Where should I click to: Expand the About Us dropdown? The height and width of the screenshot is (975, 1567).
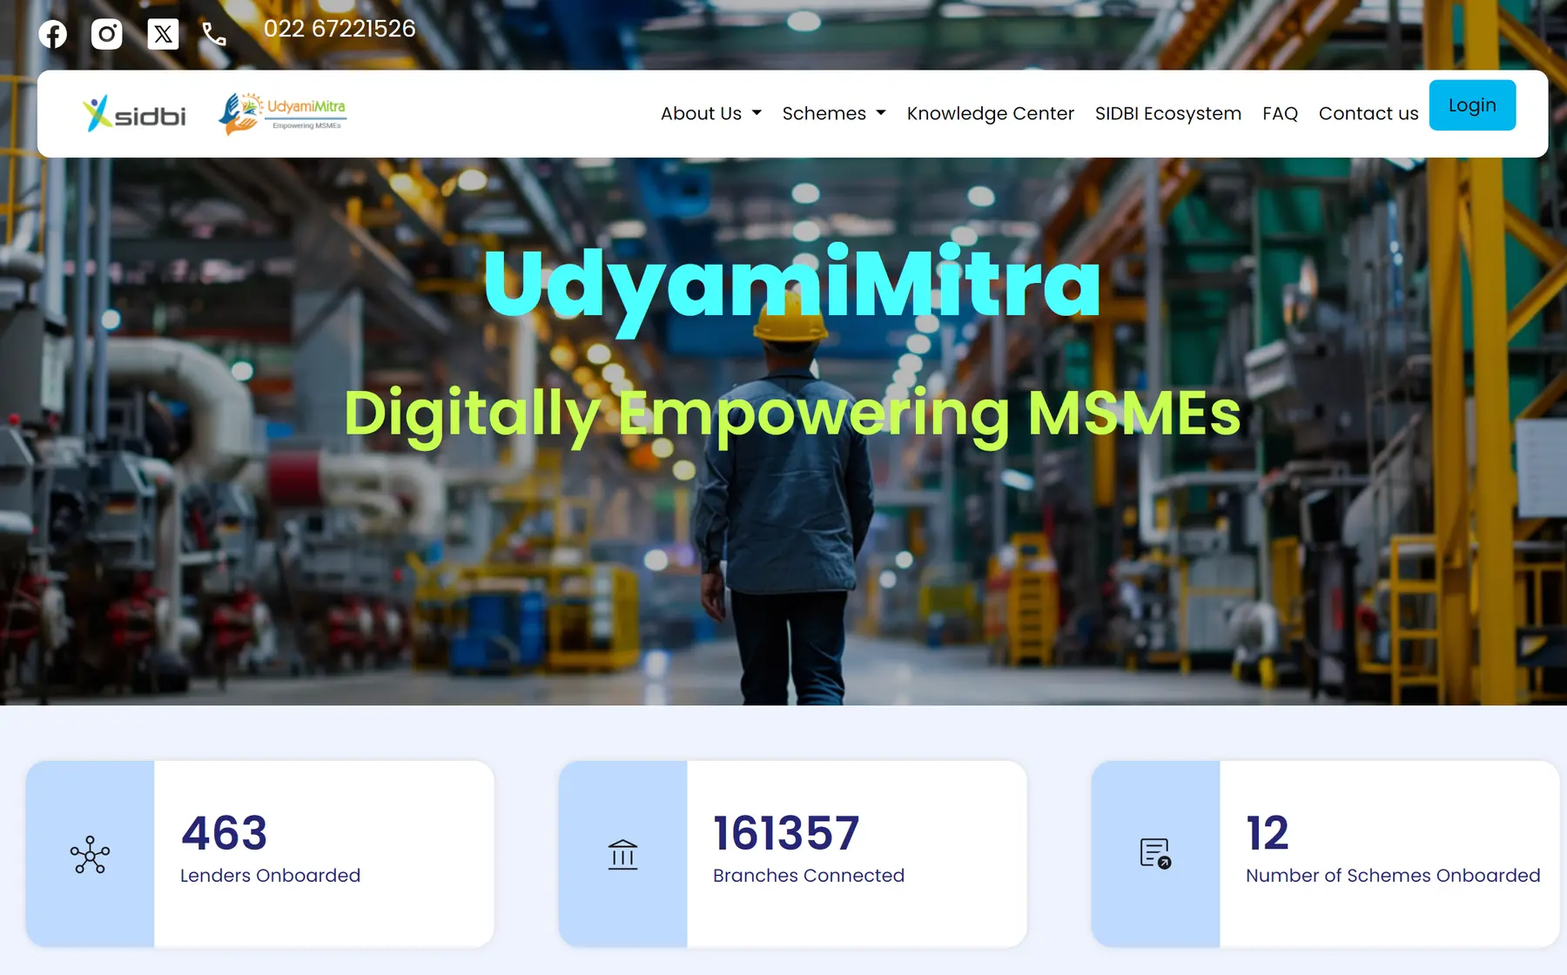click(710, 113)
